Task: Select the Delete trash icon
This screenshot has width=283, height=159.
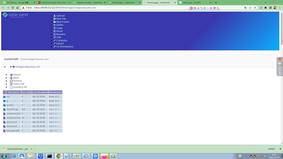Action: pyautogui.click(x=55, y=25)
